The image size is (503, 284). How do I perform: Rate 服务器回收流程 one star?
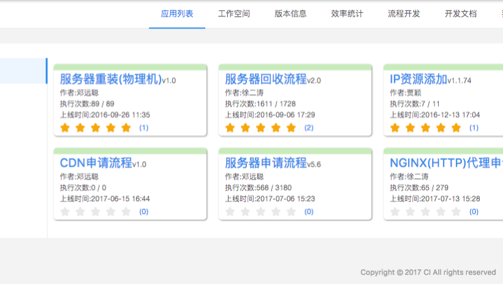click(x=230, y=127)
